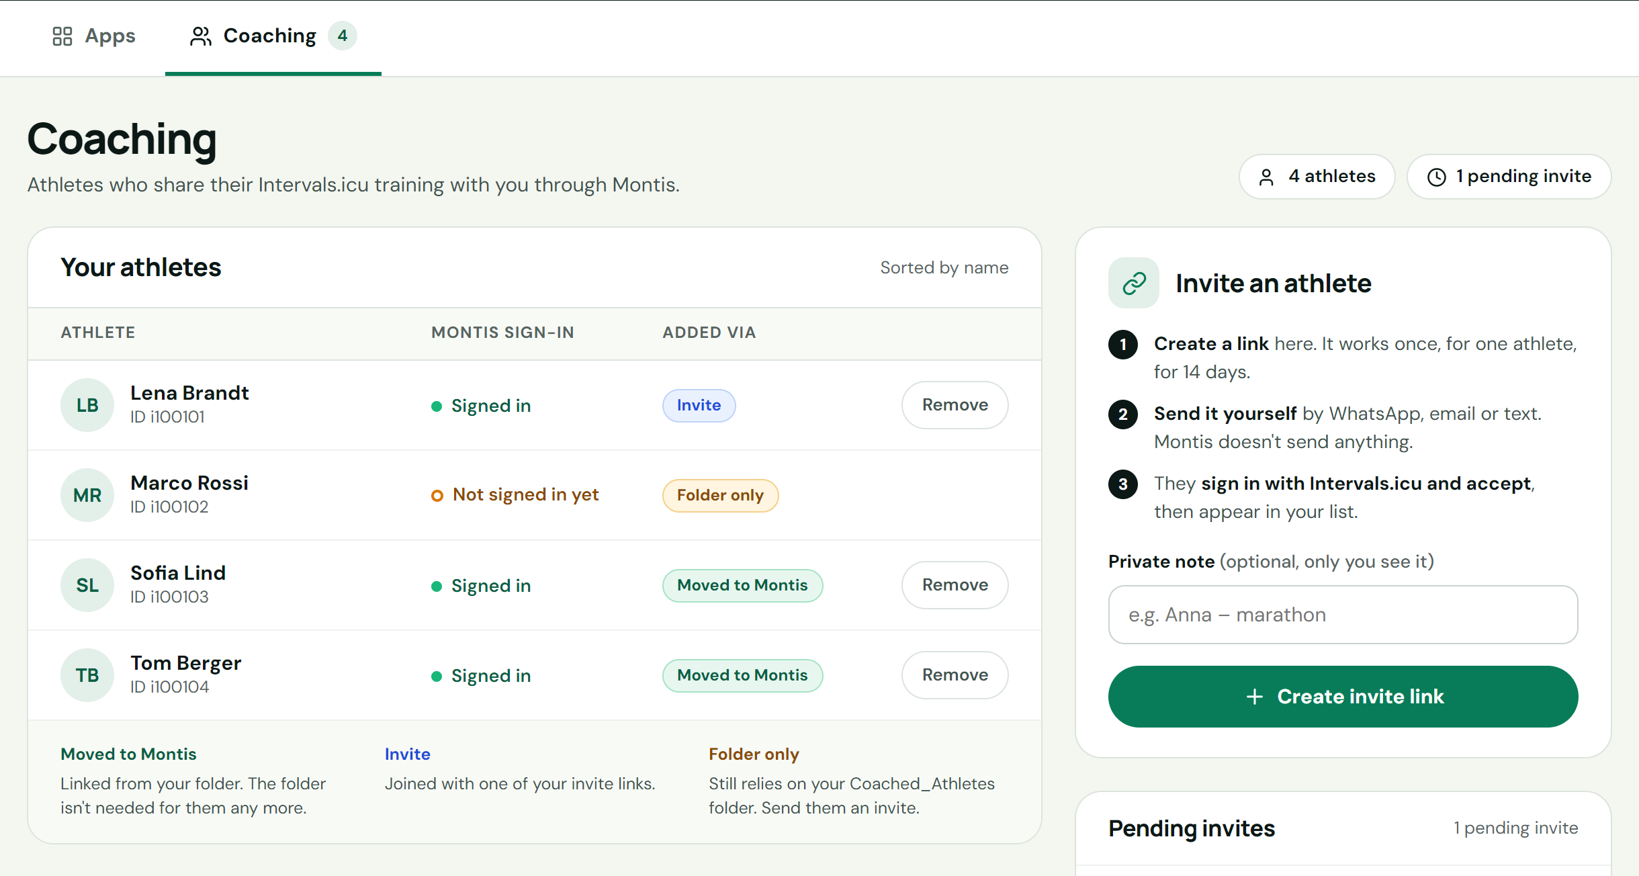This screenshot has height=876, width=1639.
Task: Focus the Private note input field
Action: (1343, 615)
